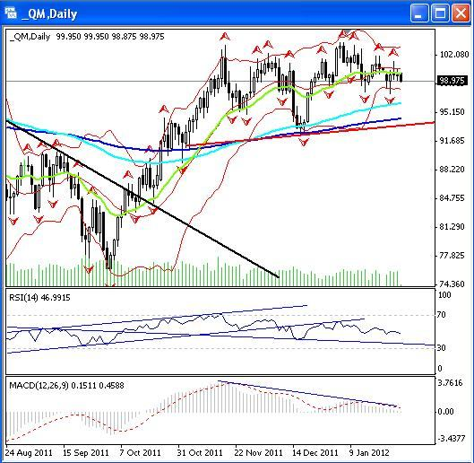
Task: Click the RSI 70 level label
Action: [x=441, y=315]
